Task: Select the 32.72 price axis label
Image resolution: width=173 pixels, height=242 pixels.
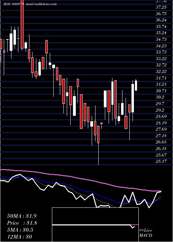Action: tap(161, 65)
